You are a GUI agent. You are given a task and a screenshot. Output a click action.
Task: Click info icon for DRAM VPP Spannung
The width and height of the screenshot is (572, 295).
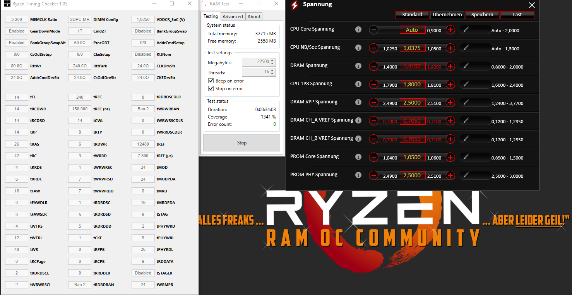coord(358,102)
